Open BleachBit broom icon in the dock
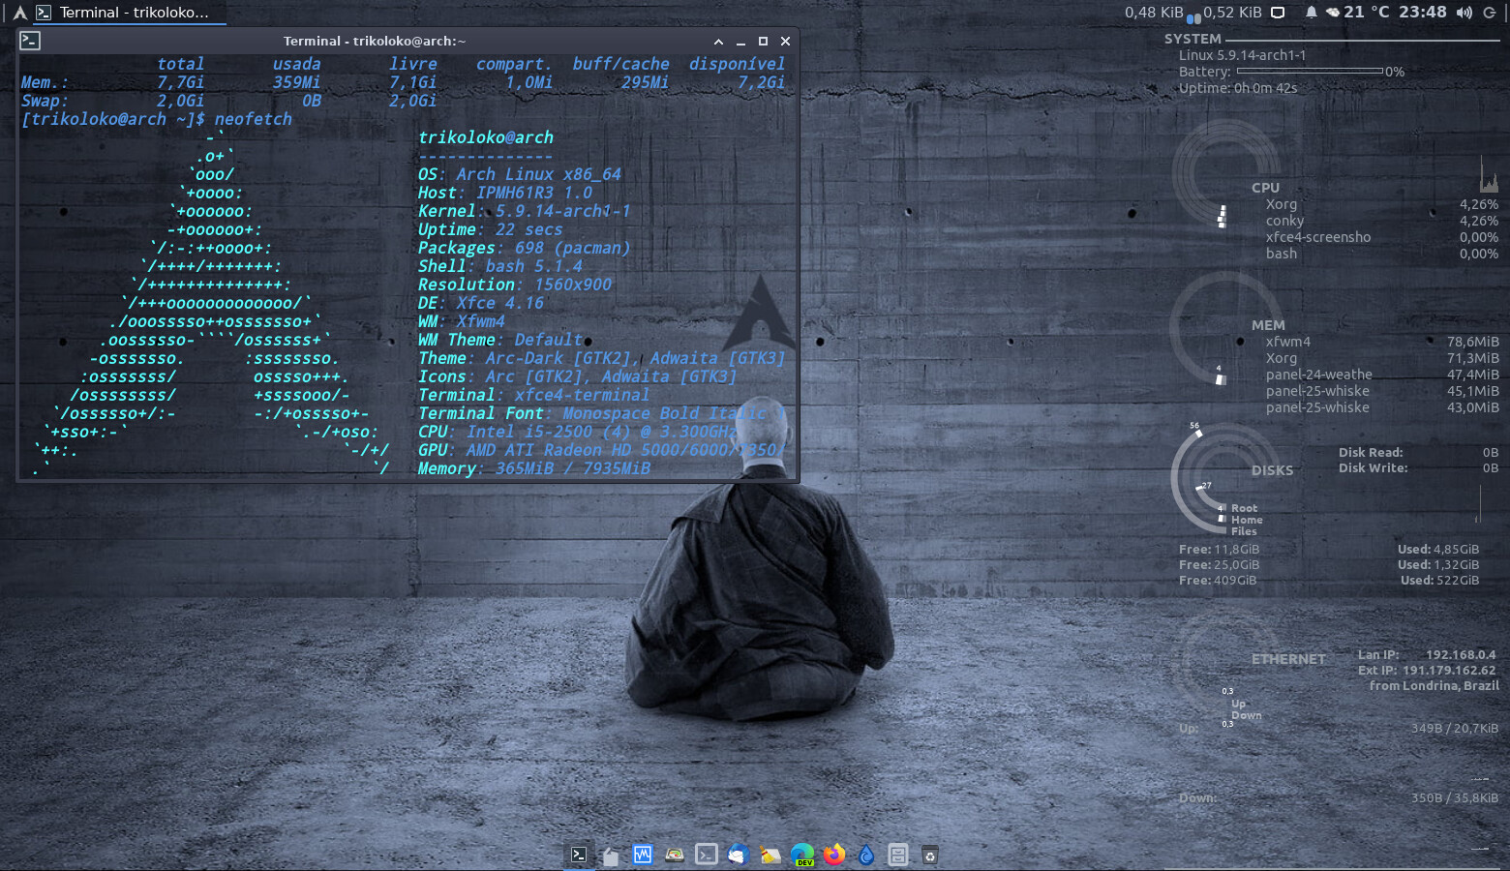This screenshot has width=1510, height=871. pyautogui.click(x=770, y=855)
